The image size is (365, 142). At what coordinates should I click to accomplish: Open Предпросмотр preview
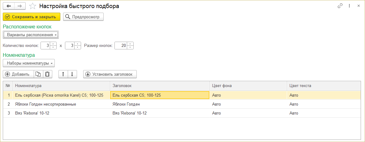(83, 17)
